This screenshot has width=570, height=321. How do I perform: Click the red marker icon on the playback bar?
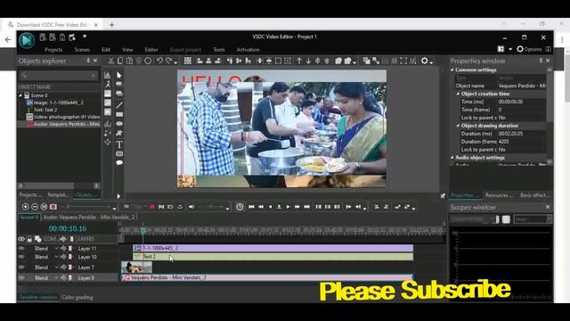(x=152, y=207)
